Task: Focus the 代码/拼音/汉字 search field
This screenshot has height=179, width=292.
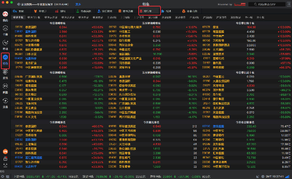Action: (x=267, y=4)
